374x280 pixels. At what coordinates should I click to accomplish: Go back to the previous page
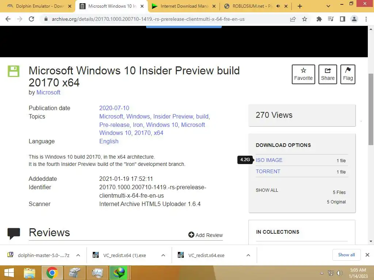point(8,19)
